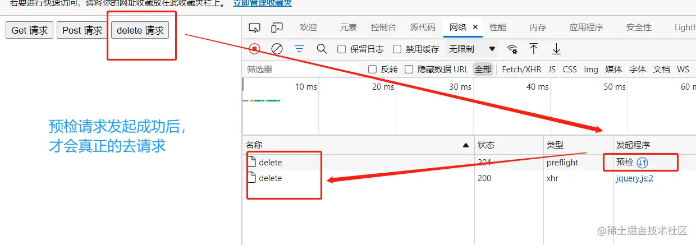Click timeline overview request bars
Screen dimensions: 696x245
click(262, 100)
